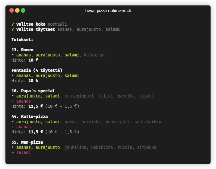Click the 'Valitse täytteet' prompt label

click(36, 29)
